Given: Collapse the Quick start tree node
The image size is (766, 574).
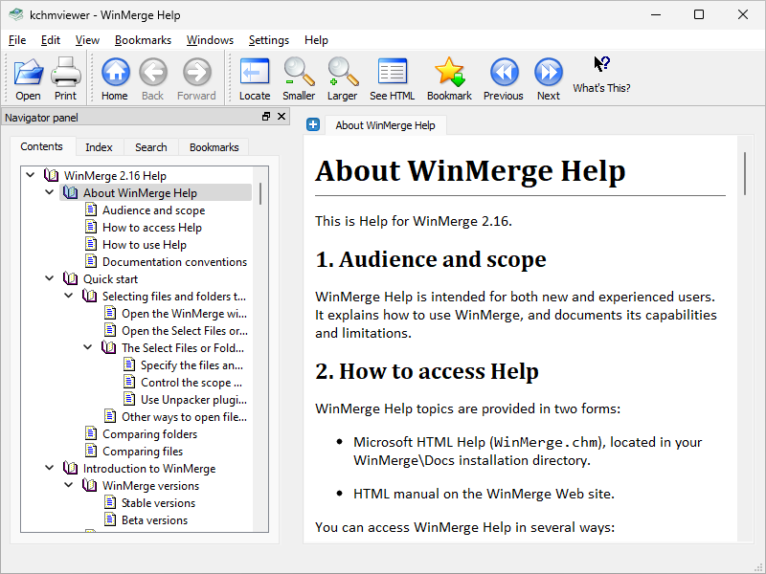Looking at the screenshot, I should [x=50, y=279].
